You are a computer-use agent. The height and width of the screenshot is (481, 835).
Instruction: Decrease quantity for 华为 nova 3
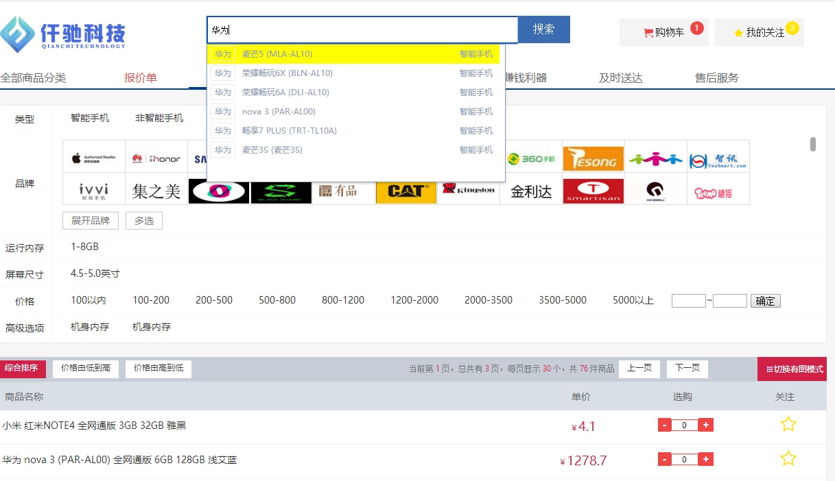(x=664, y=459)
